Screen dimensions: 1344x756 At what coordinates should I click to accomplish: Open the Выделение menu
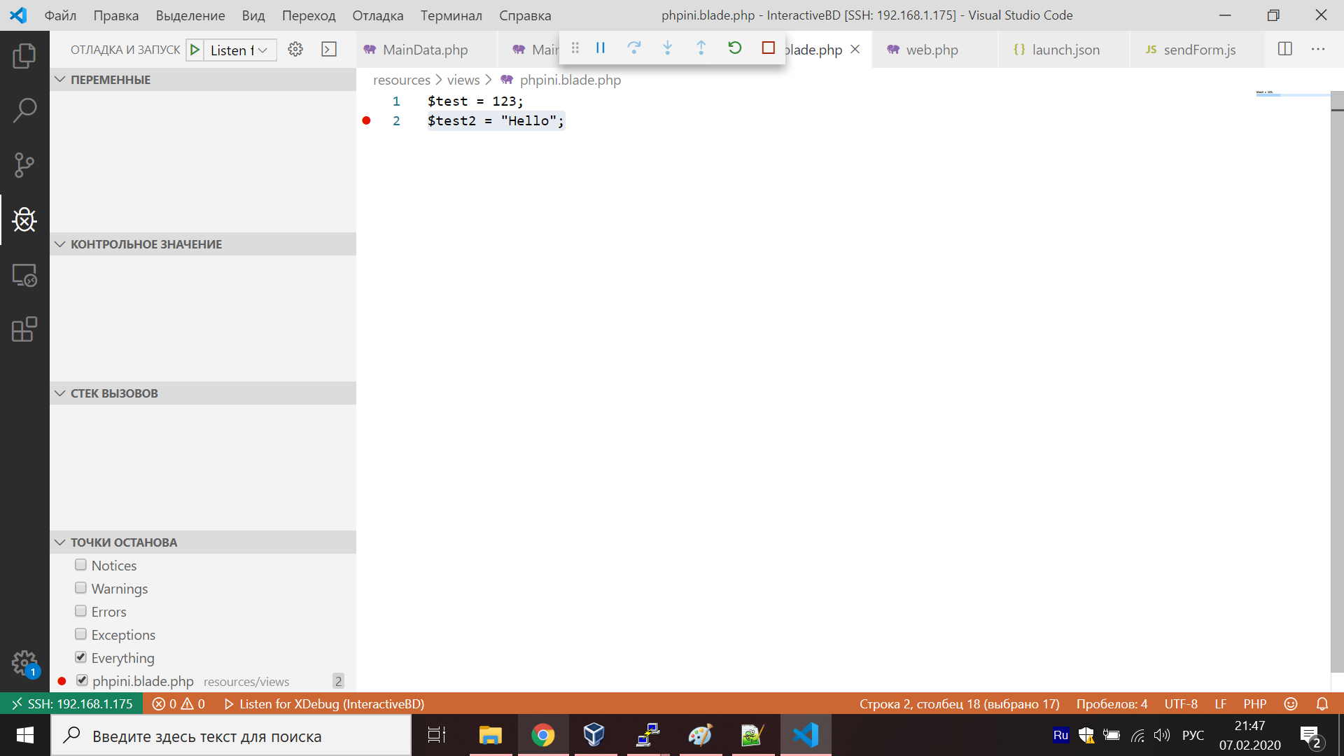pyautogui.click(x=190, y=15)
